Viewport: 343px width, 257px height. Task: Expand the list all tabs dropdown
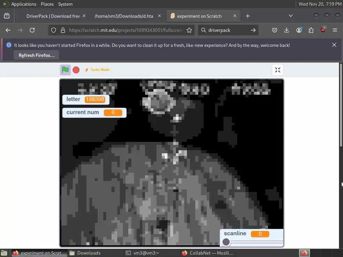click(x=290, y=16)
